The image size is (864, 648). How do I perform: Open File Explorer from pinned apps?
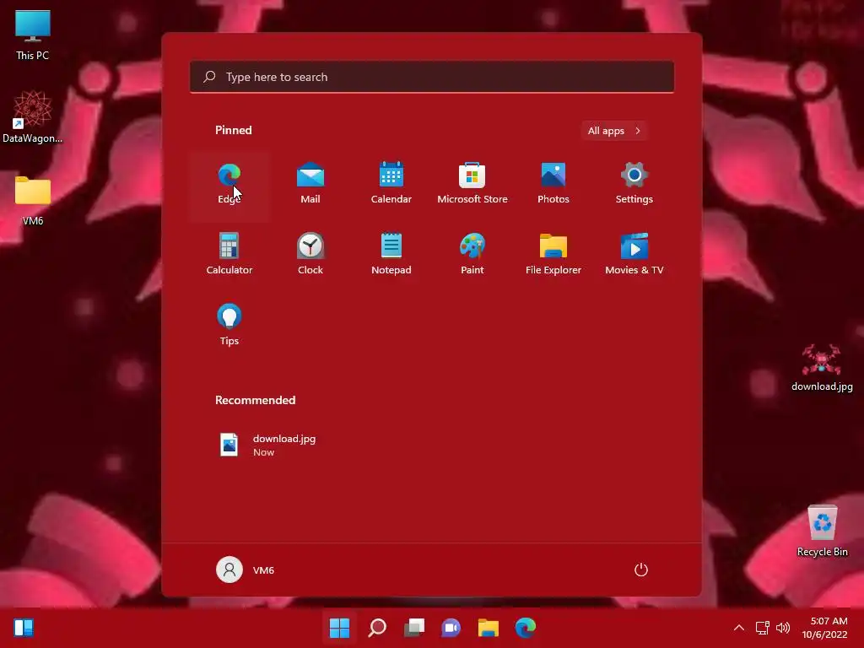(x=553, y=255)
